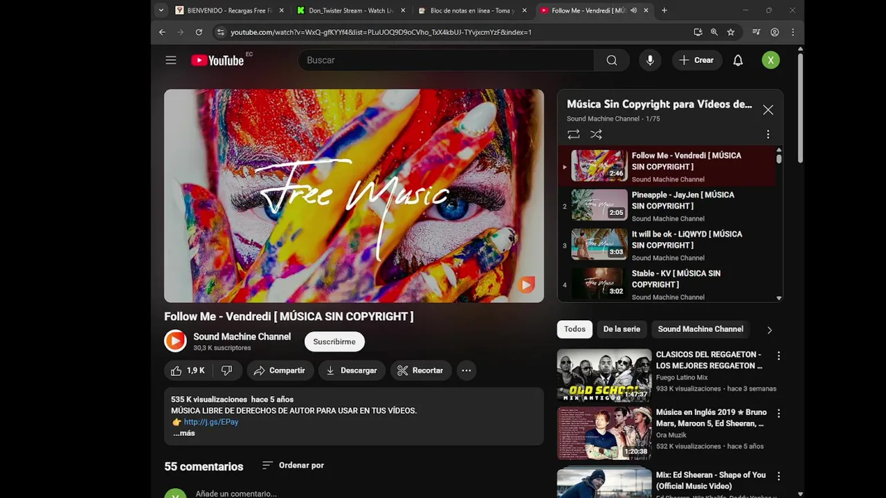Screen dimensions: 886x498
Task: Reload the page
Action: (199, 32)
